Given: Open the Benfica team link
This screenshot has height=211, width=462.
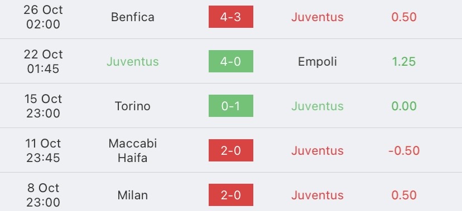Looking at the screenshot, I should [133, 17].
